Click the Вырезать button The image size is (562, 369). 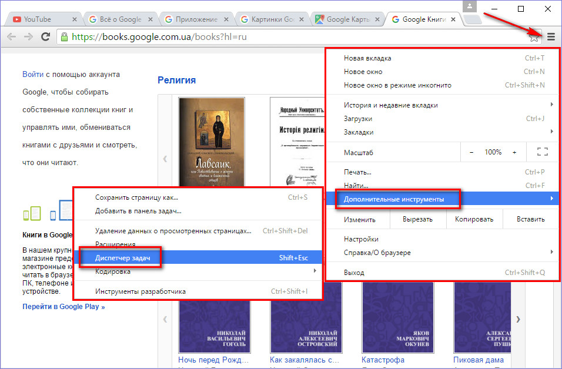pyautogui.click(x=417, y=219)
